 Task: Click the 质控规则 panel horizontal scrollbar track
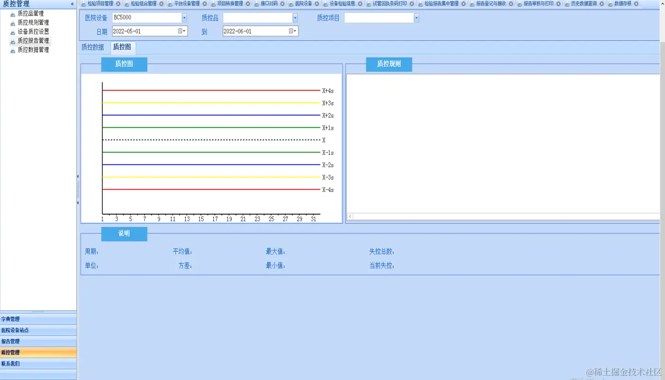pyautogui.click(x=506, y=217)
